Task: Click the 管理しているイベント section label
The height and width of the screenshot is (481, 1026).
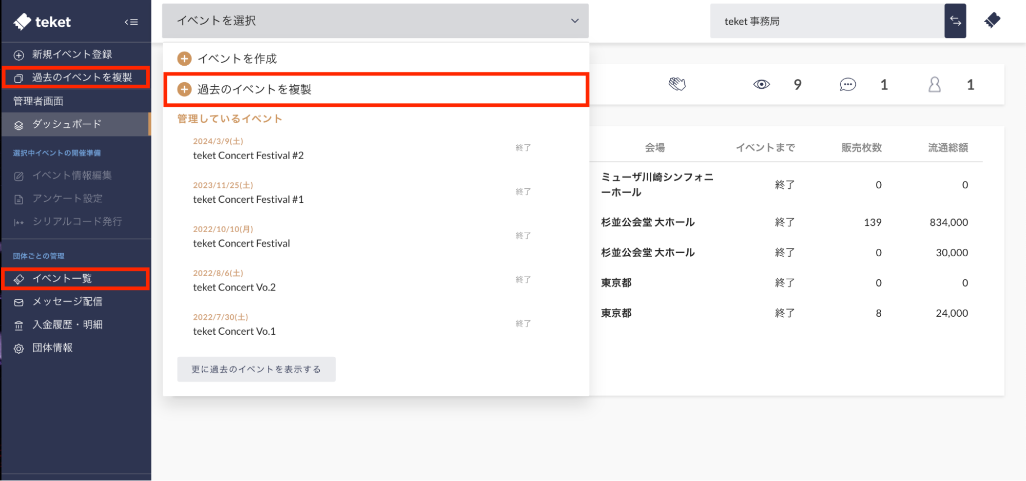Action: tap(230, 119)
